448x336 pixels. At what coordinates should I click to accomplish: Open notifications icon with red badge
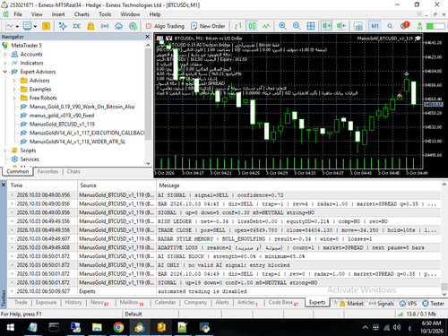pyautogui.click(x=405, y=26)
